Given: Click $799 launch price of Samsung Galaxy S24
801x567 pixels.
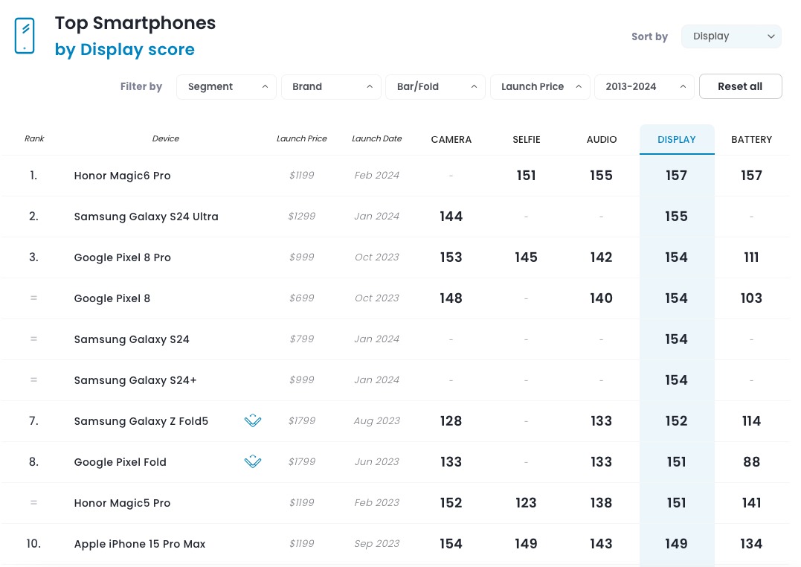Looking at the screenshot, I should (x=301, y=339).
